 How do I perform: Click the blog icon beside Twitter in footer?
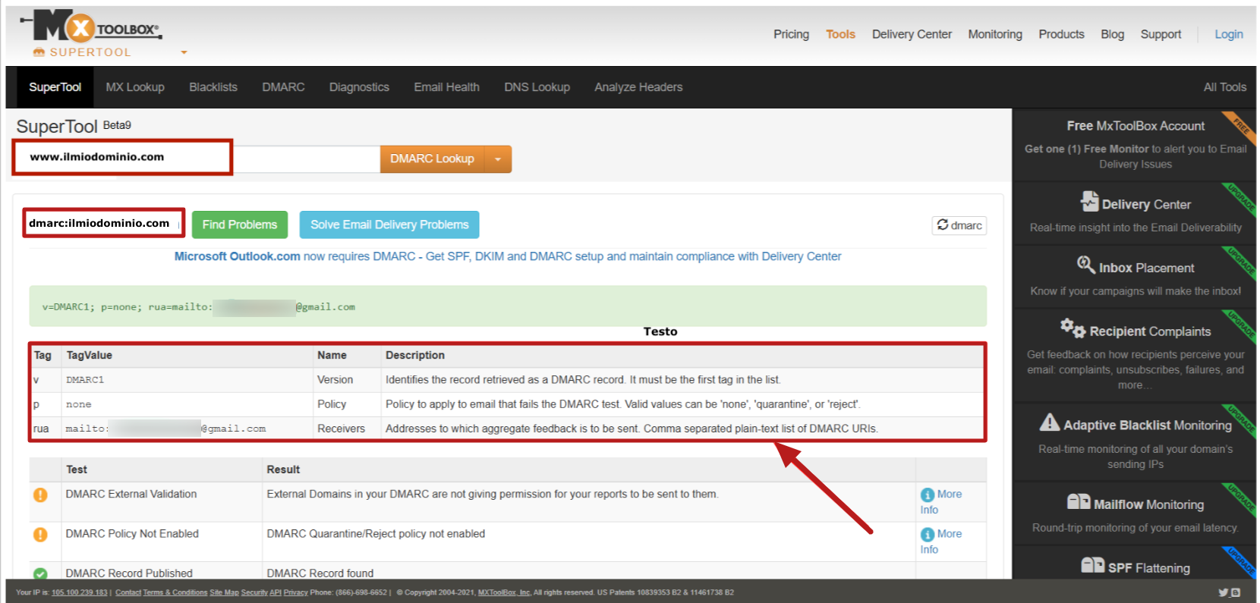(x=1236, y=592)
